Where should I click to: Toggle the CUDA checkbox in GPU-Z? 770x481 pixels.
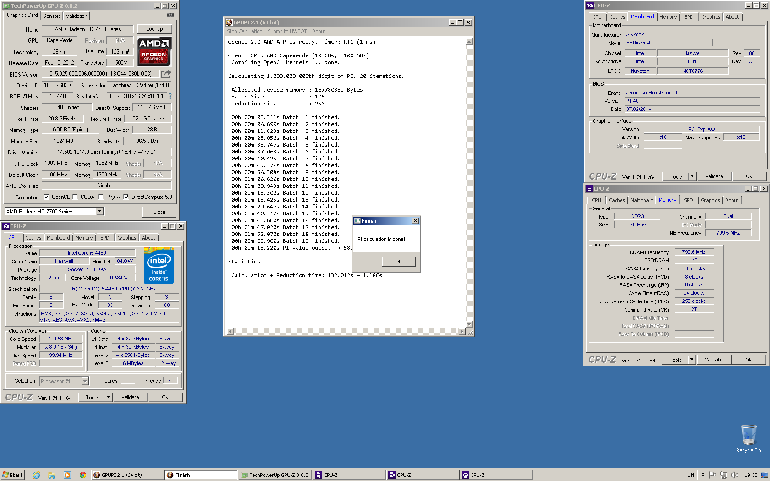pyautogui.click(x=75, y=197)
